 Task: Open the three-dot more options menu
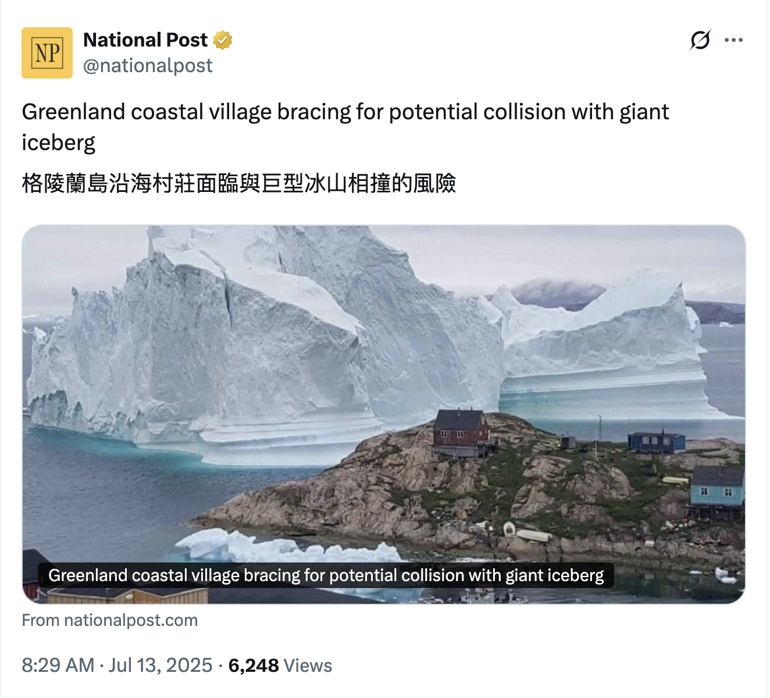(733, 40)
